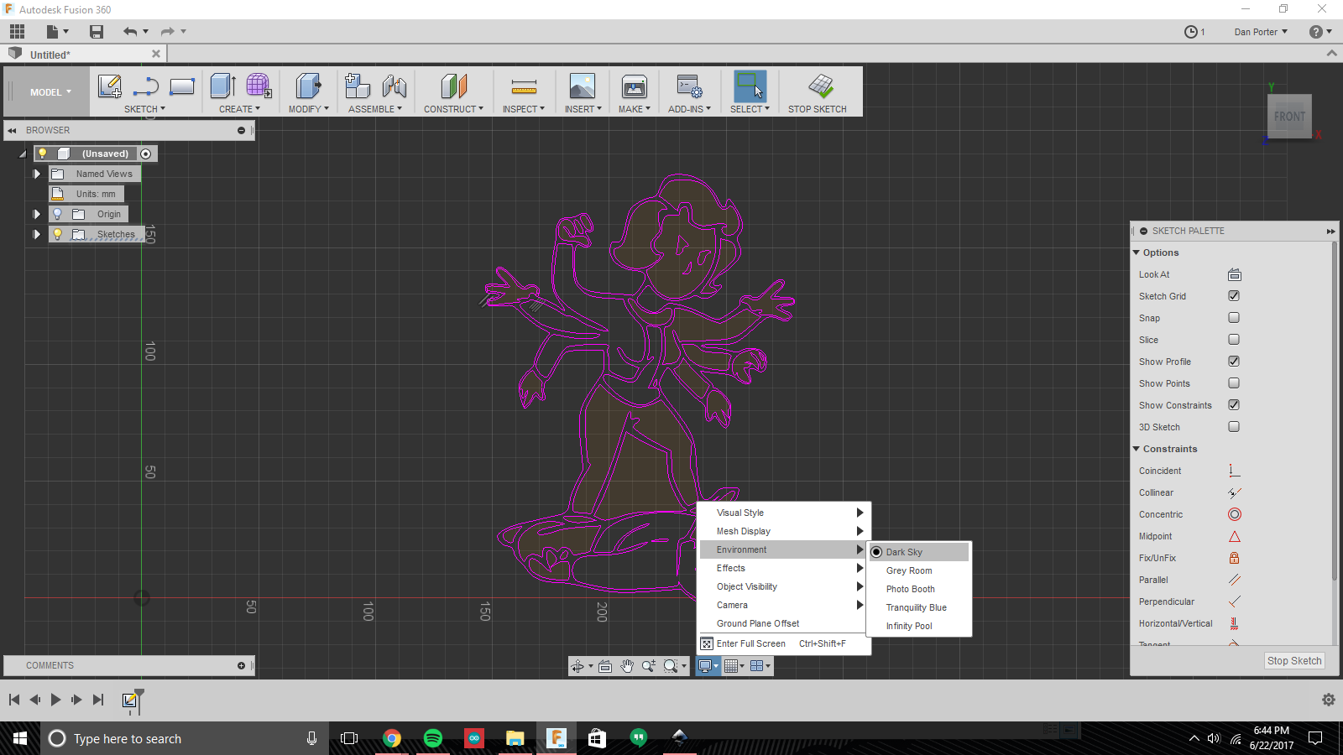
Task: Click the Create Sketch icon
Action: click(110, 86)
